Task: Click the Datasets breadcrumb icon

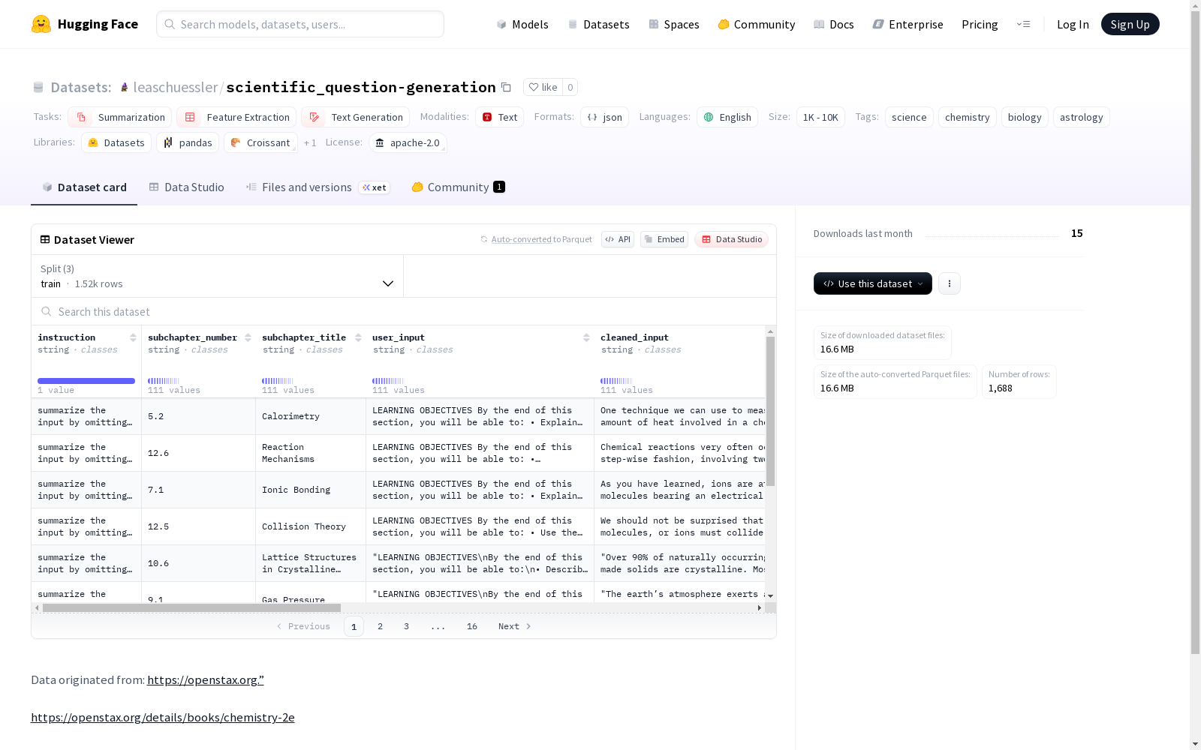Action: [38, 87]
